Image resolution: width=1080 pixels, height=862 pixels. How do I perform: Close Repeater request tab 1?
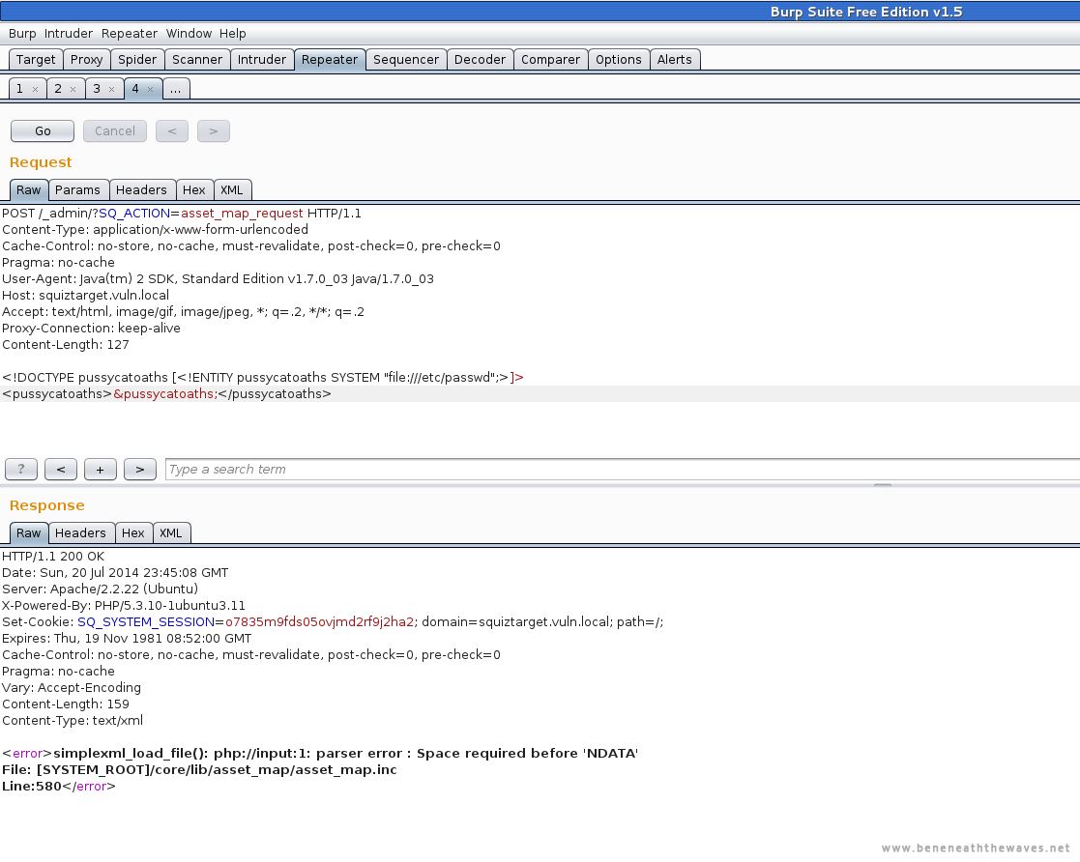click(x=35, y=90)
